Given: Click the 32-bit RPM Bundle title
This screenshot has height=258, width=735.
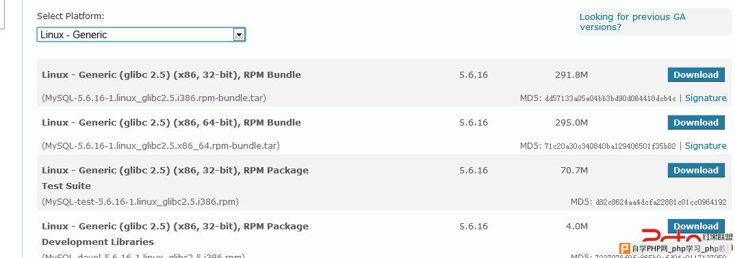Looking at the screenshot, I should point(171,75).
